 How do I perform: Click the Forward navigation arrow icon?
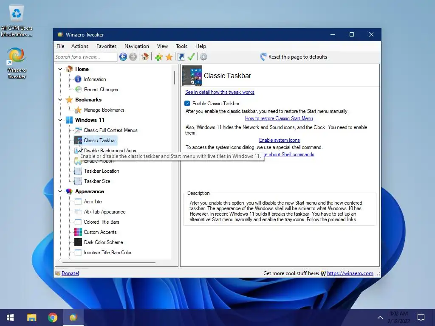tap(133, 57)
